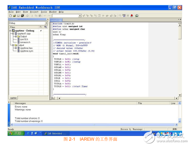Viewport: 190px width, 146px height.
Task: Expand the cpptime.hex tree node
Action: point(15,48)
